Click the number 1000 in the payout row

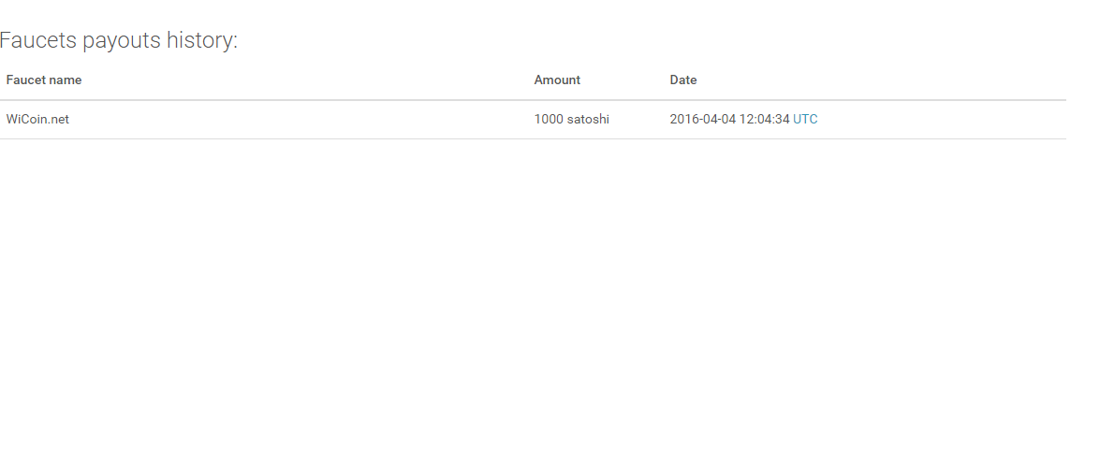pos(549,119)
